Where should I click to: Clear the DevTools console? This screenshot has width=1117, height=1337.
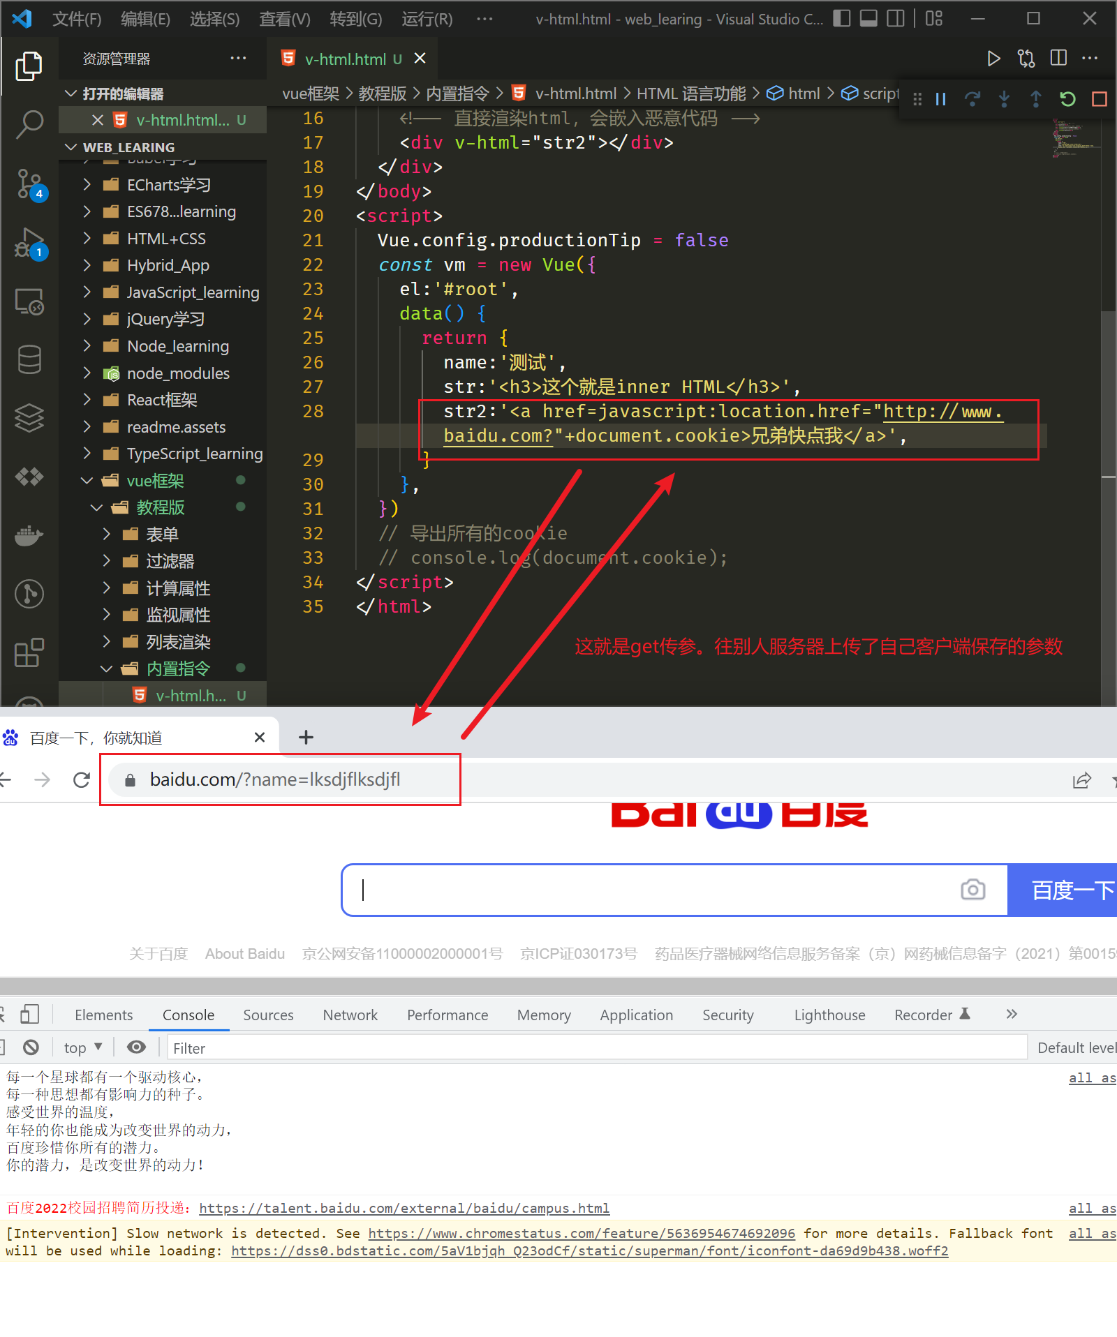click(31, 1047)
